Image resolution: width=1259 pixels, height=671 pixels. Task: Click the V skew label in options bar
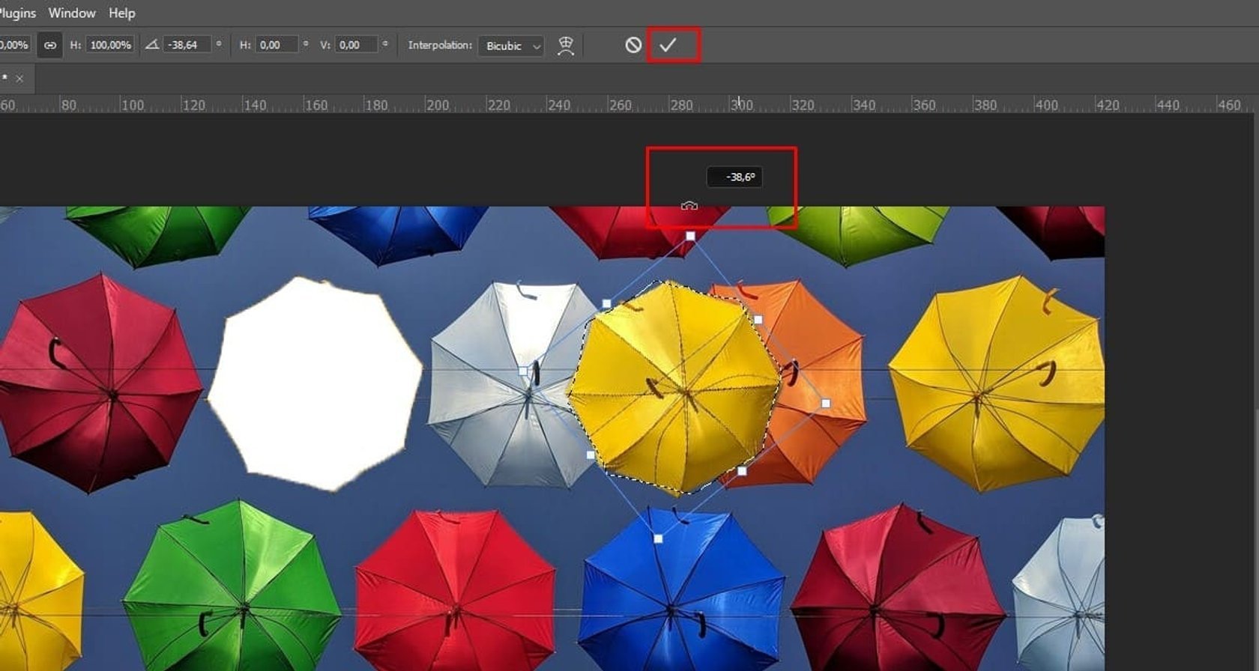click(x=325, y=45)
